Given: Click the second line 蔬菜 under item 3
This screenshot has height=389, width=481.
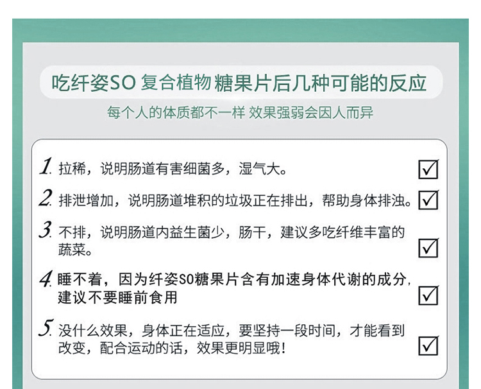Looking at the screenshot, I should click(75, 250).
